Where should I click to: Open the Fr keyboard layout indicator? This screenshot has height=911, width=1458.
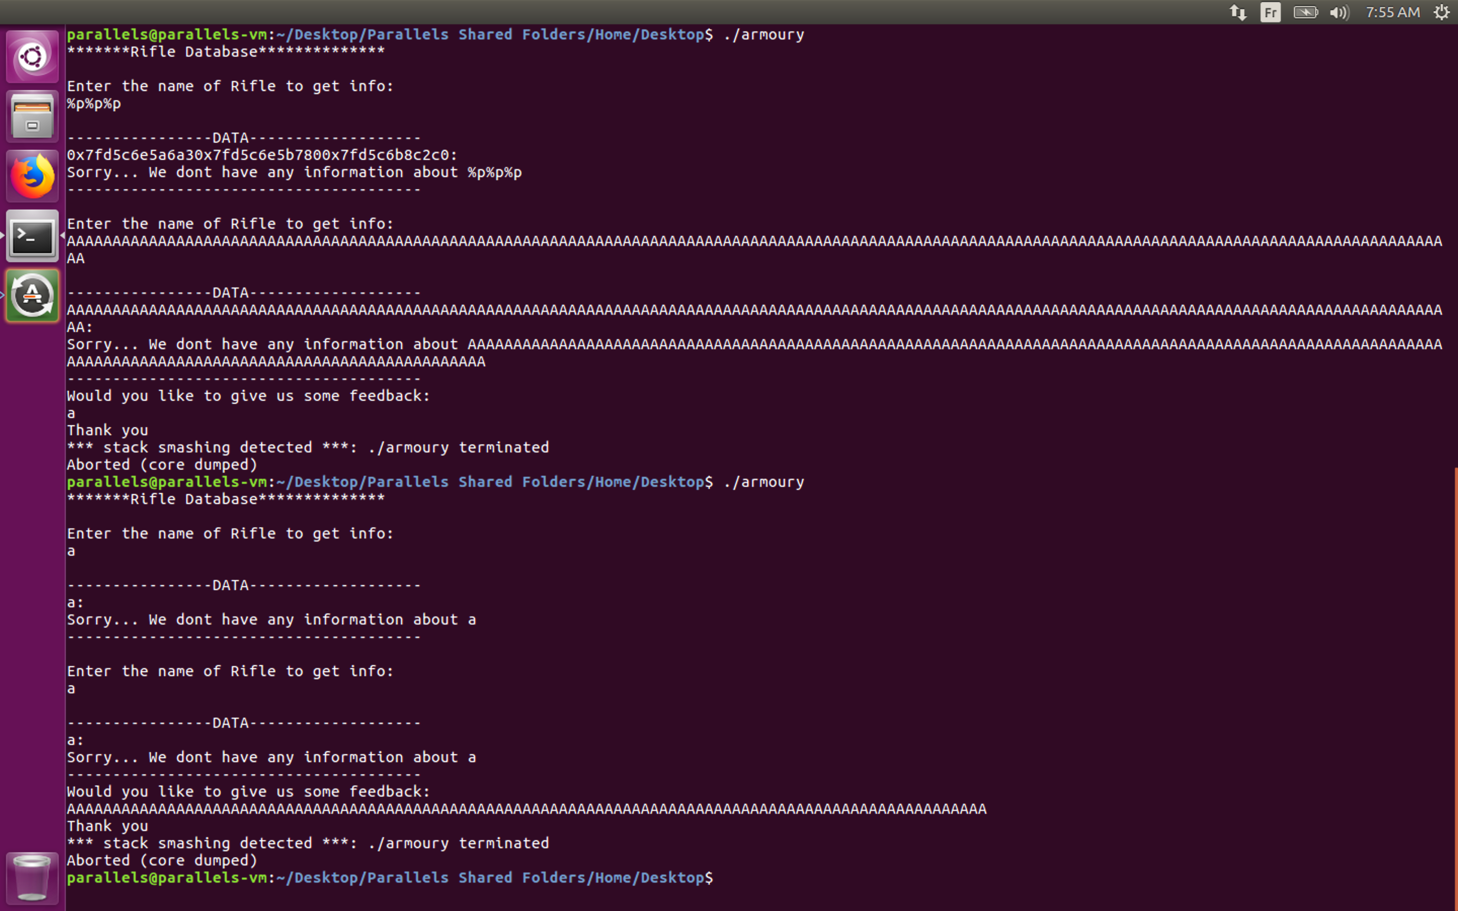(x=1270, y=12)
